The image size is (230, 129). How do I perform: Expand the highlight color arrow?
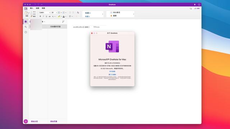click(x=61, y=16)
